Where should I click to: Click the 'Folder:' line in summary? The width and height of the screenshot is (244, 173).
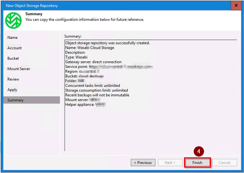75,81
